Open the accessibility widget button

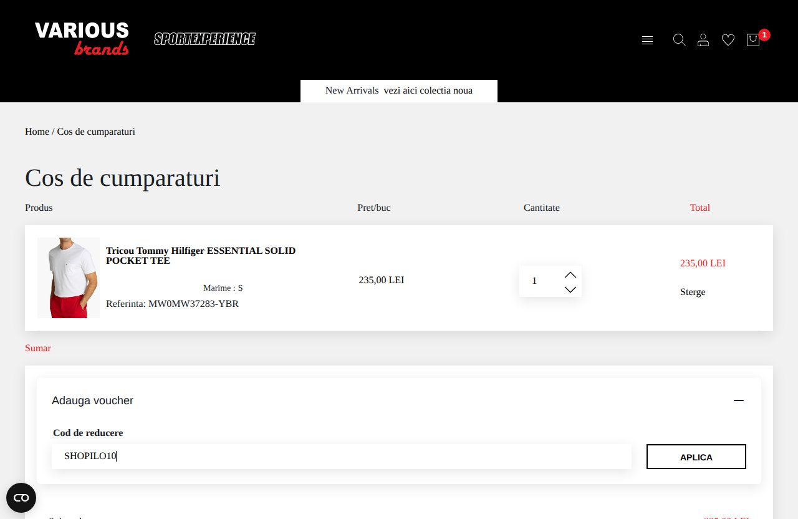(21, 498)
